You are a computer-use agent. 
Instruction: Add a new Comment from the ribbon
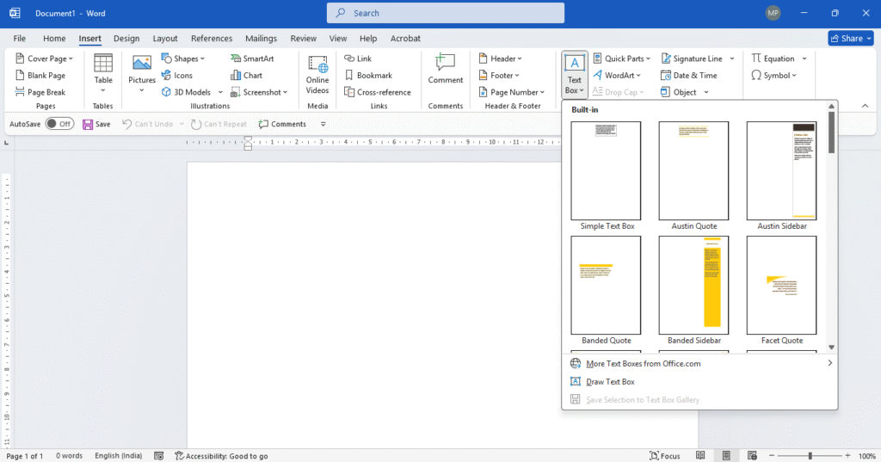coord(445,69)
